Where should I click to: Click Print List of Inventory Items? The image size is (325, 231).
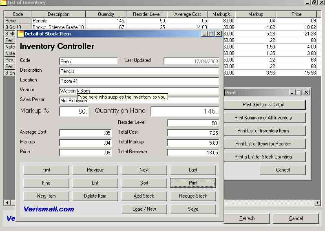pyautogui.click(x=265, y=131)
